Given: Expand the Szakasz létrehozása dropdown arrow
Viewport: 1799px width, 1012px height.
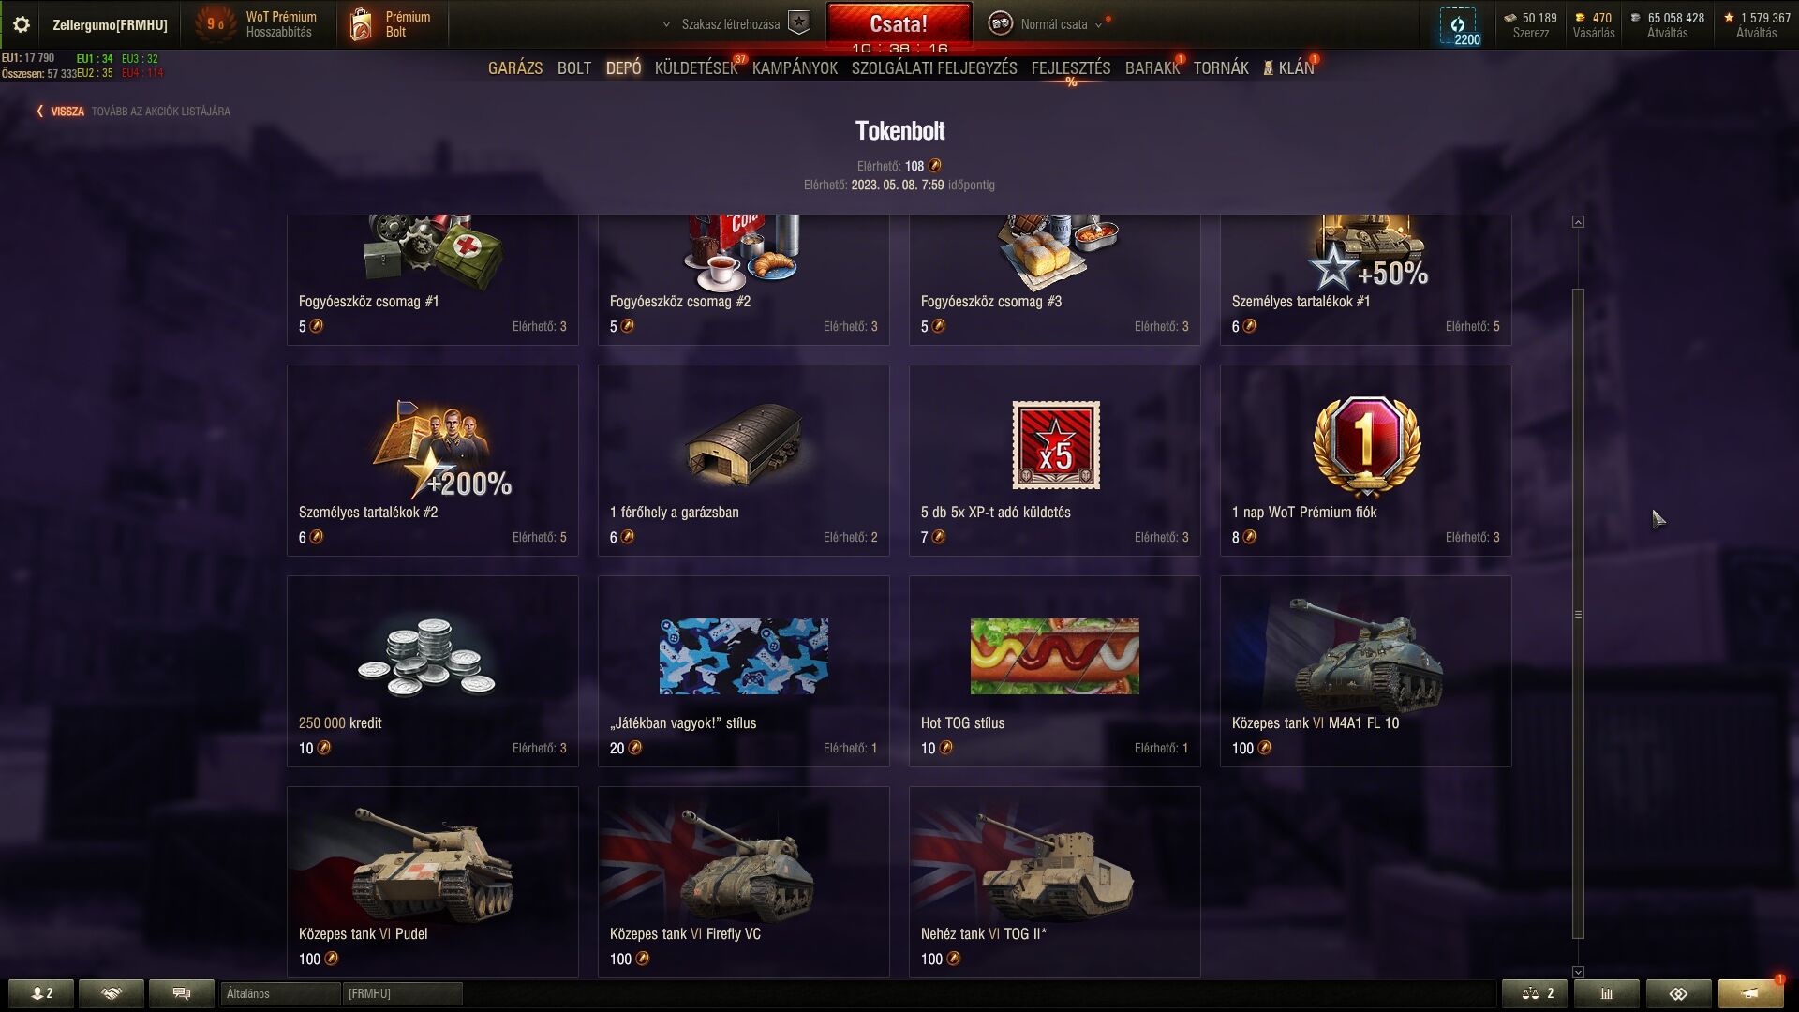Looking at the screenshot, I should (x=666, y=25).
